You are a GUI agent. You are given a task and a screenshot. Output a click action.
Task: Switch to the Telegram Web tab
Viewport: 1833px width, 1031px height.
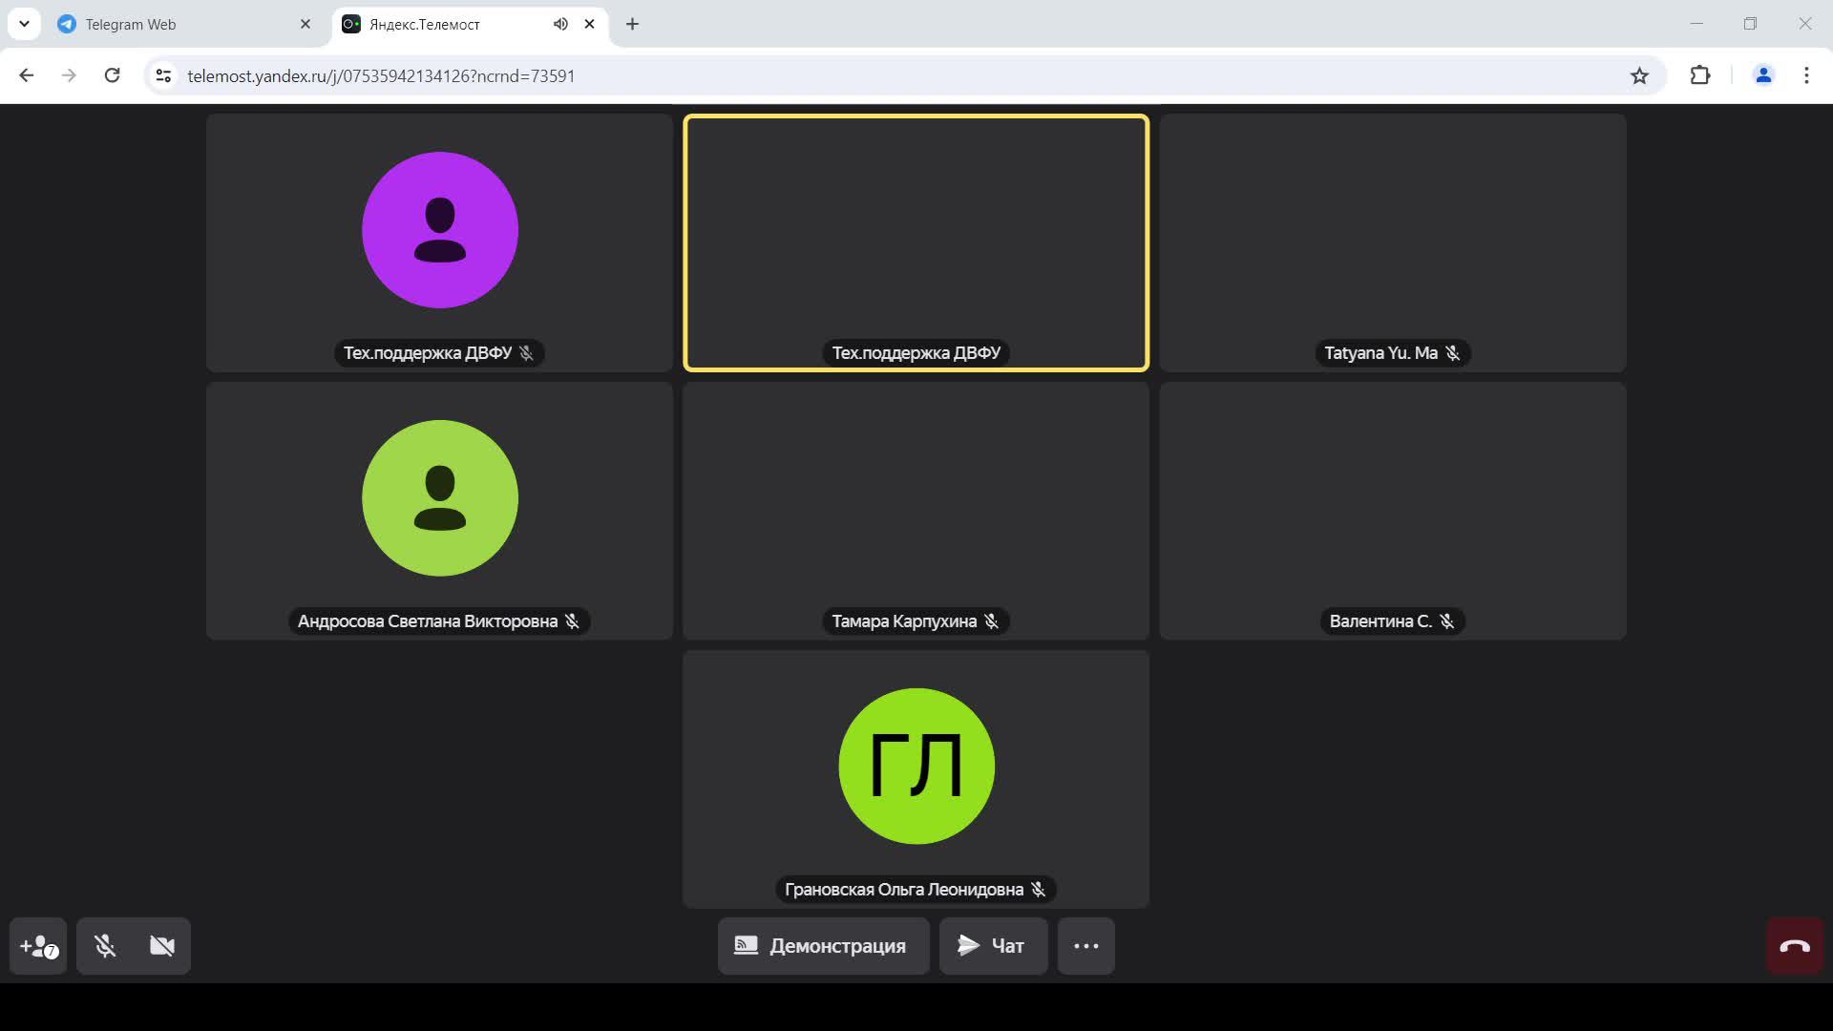172,24
